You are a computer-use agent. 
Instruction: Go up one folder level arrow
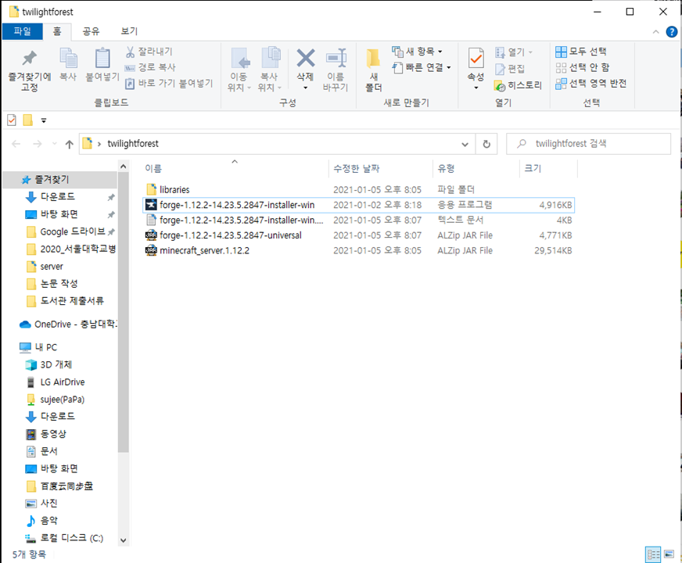pyautogui.click(x=69, y=144)
